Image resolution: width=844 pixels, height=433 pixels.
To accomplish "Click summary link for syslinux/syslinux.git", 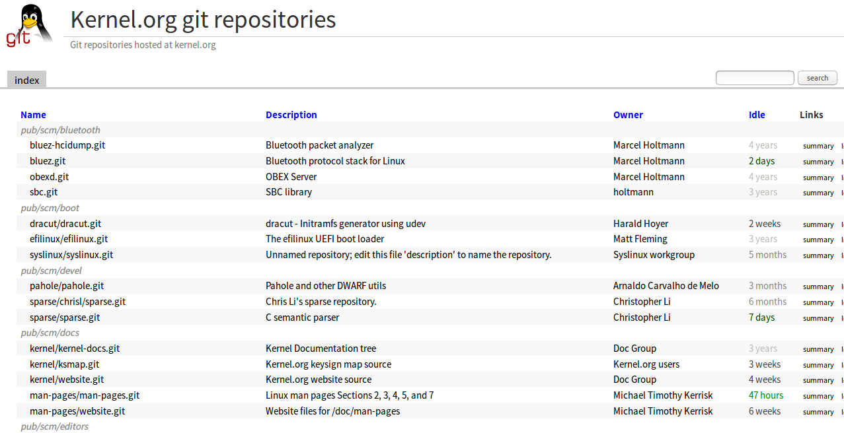I will tap(818, 255).
